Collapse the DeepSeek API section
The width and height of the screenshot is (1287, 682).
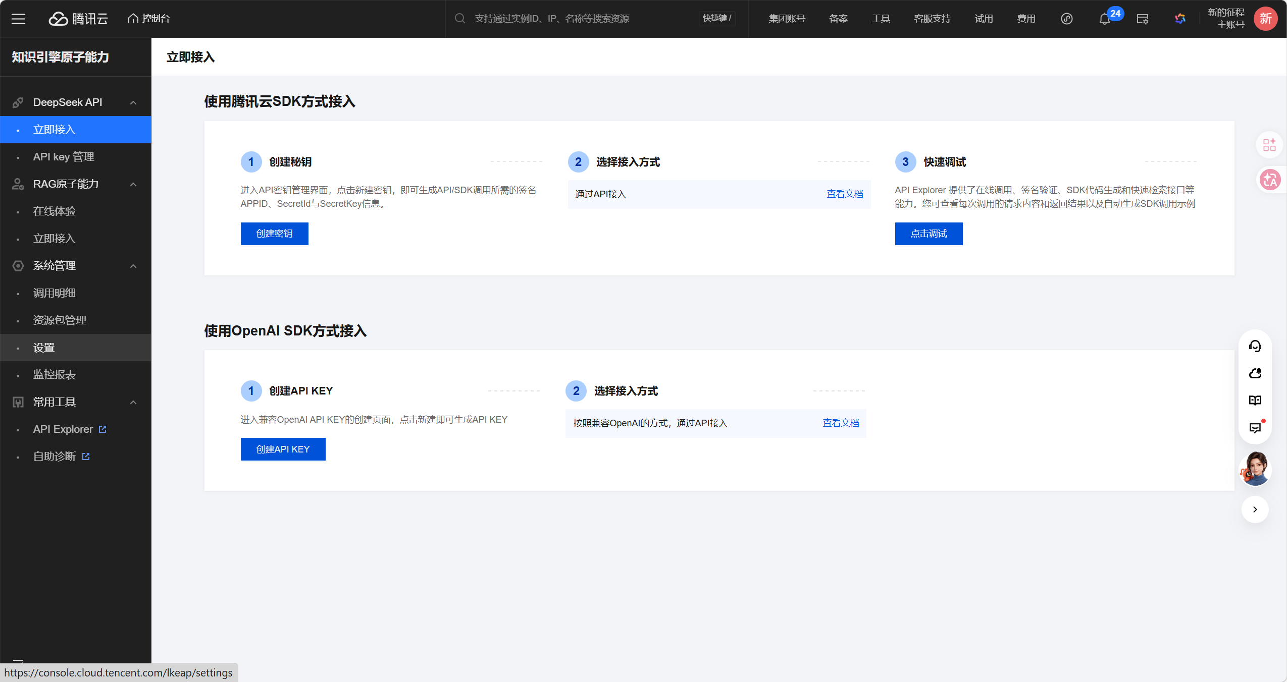pos(133,102)
